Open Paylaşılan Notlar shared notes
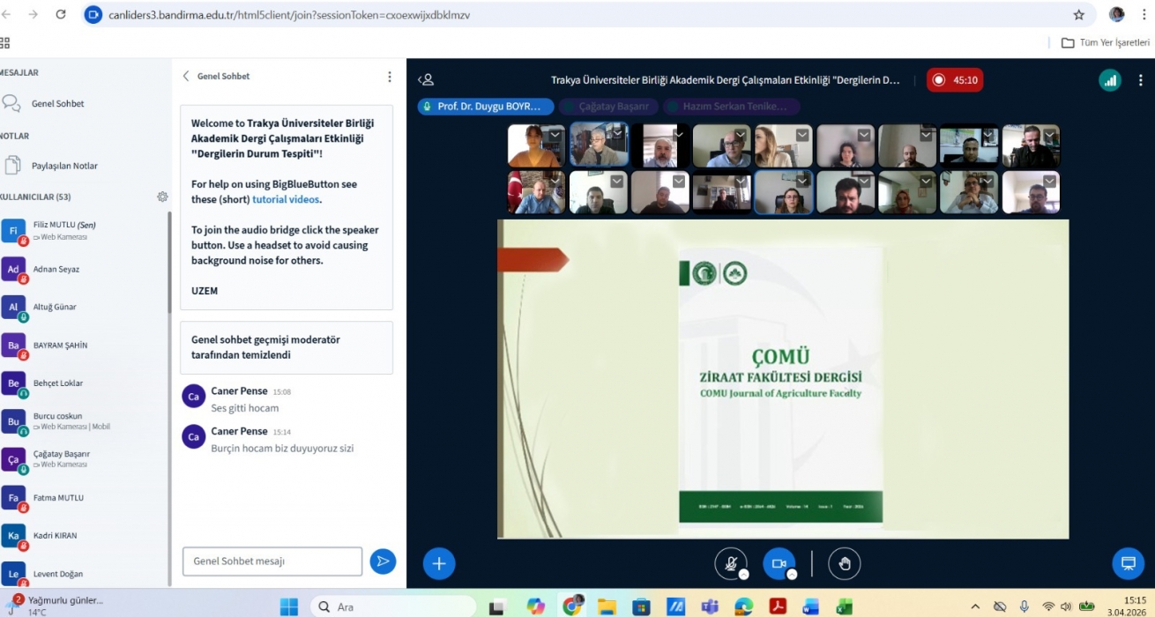 point(64,166)
